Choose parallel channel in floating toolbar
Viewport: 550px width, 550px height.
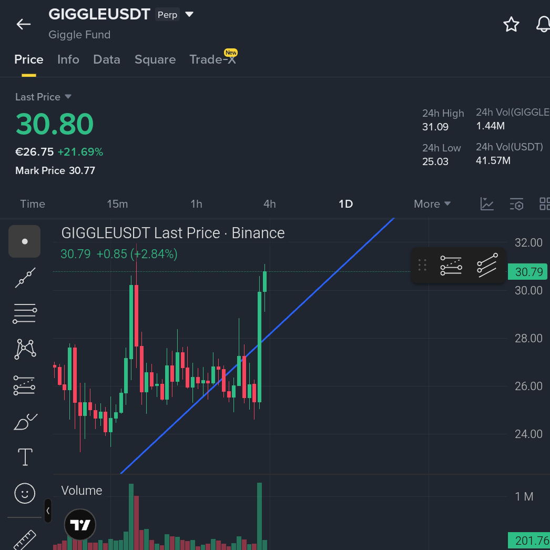(487, 266)
